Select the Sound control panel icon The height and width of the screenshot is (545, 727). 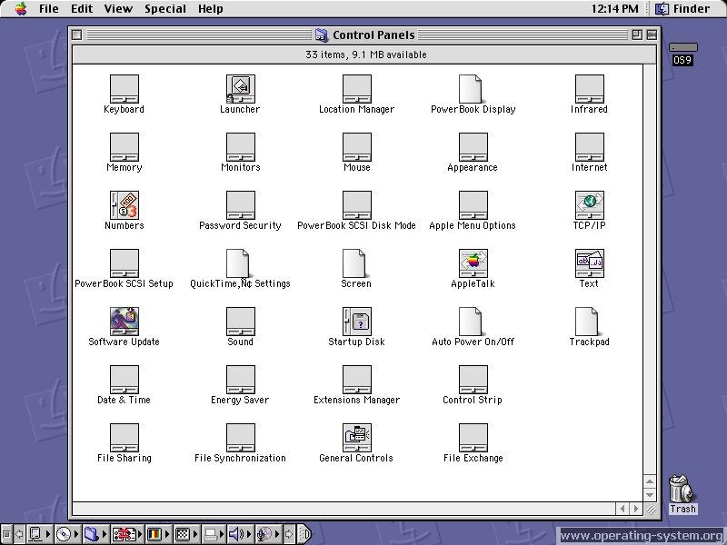(240, 322)
